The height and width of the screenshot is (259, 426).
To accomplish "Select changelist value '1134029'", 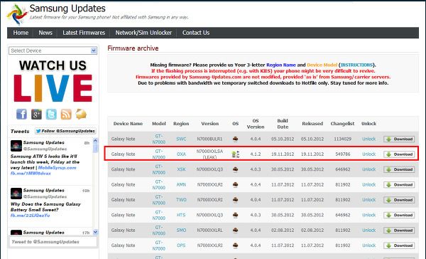I will coord(343,139).
